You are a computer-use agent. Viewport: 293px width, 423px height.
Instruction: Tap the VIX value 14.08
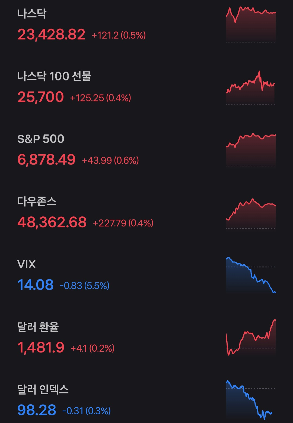coord(36,285)
